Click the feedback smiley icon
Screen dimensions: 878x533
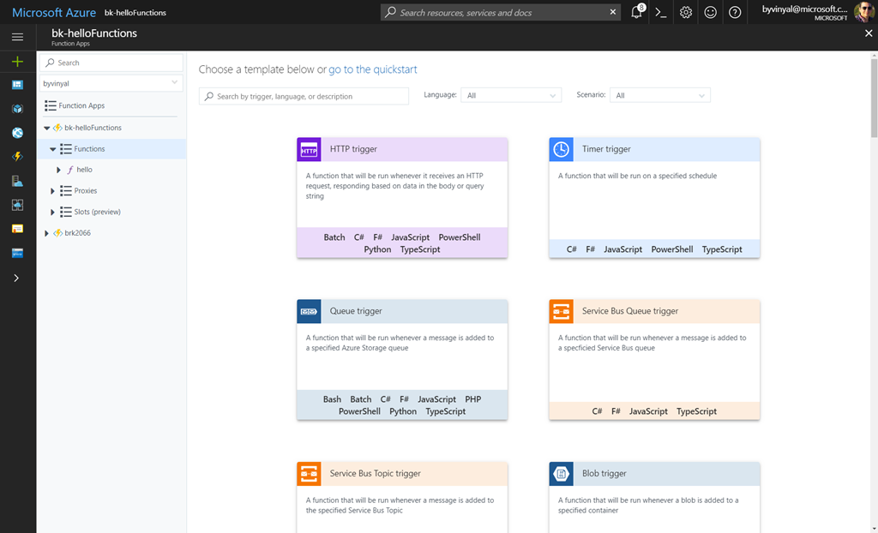[710, 12]
